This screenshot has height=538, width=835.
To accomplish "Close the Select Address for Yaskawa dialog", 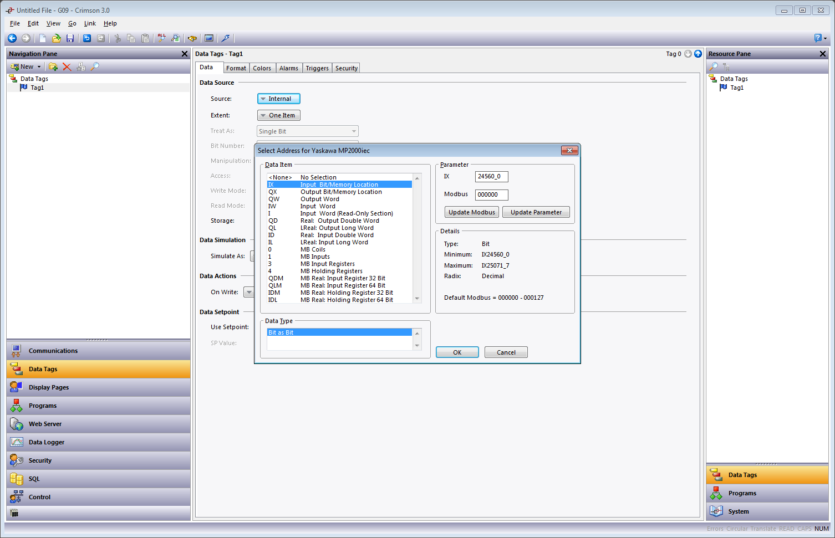I will (569, 150).
